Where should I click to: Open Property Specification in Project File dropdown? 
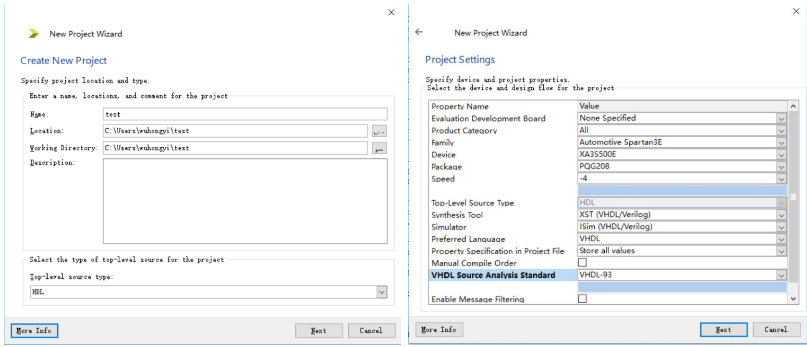tap(782, 251)
